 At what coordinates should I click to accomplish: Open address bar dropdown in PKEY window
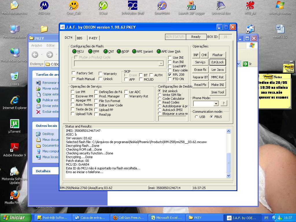[x=238, y=64]
